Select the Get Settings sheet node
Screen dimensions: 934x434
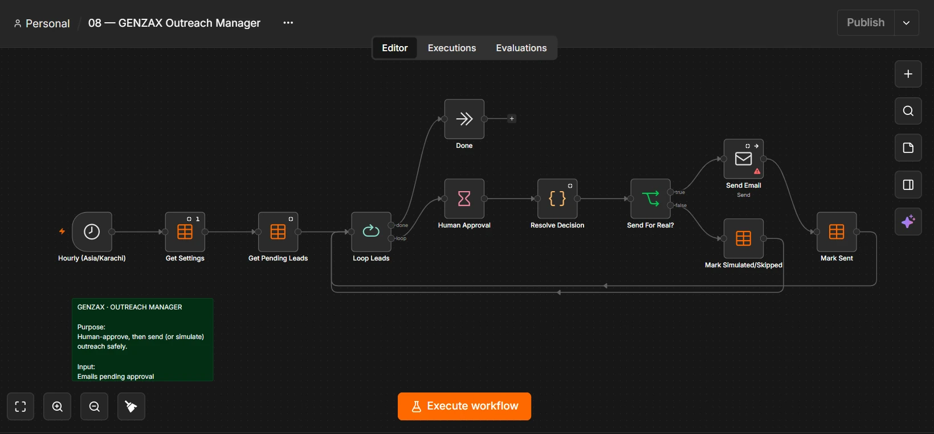coord(185,232)
